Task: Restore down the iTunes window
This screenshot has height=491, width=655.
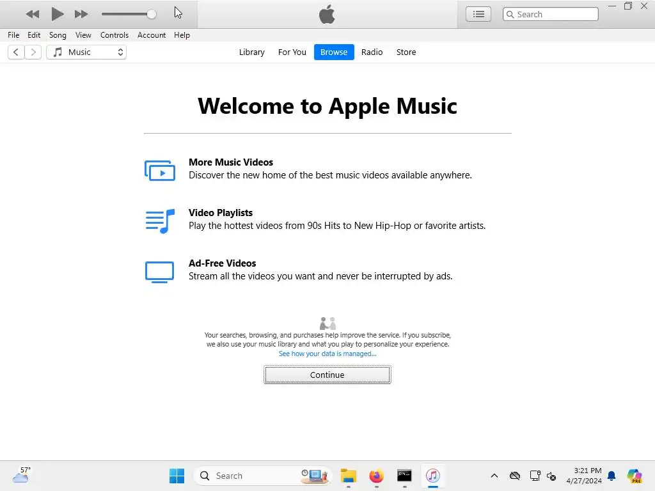Action: coord(628,6)
